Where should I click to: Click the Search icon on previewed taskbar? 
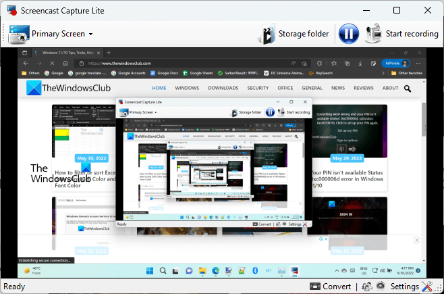163,271
